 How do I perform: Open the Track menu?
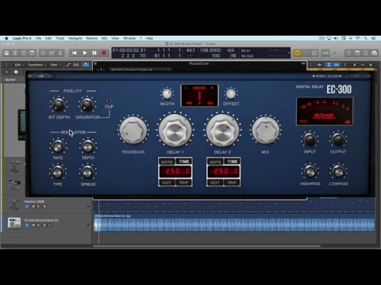60,38
